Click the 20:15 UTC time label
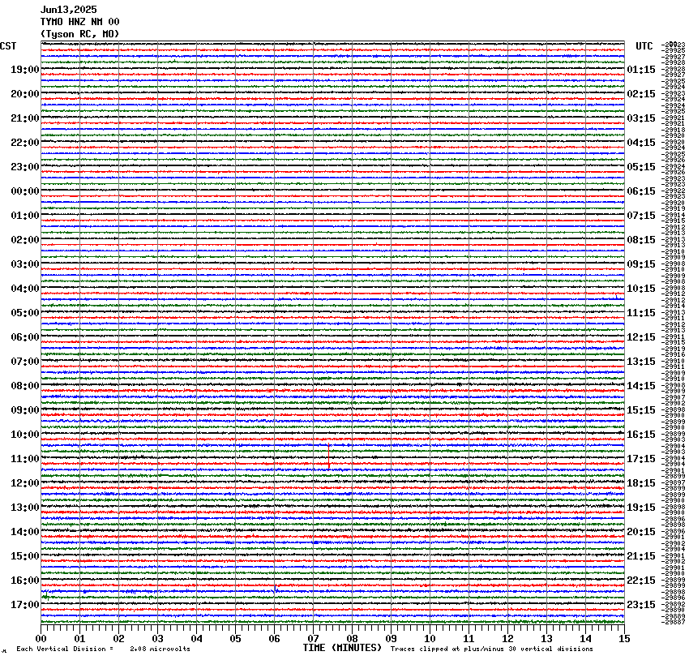This screenshot has height=660, width=689. tap(641, 532)
